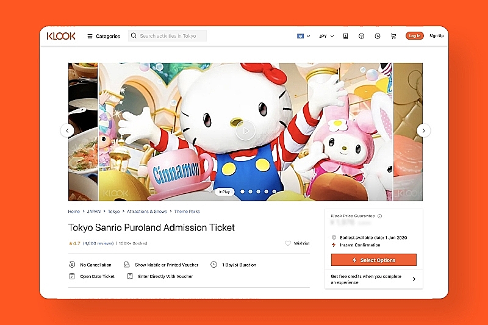The image size is (488, 325).
Task: Open the 4,808 reviews link
Action: click(98, 243)
